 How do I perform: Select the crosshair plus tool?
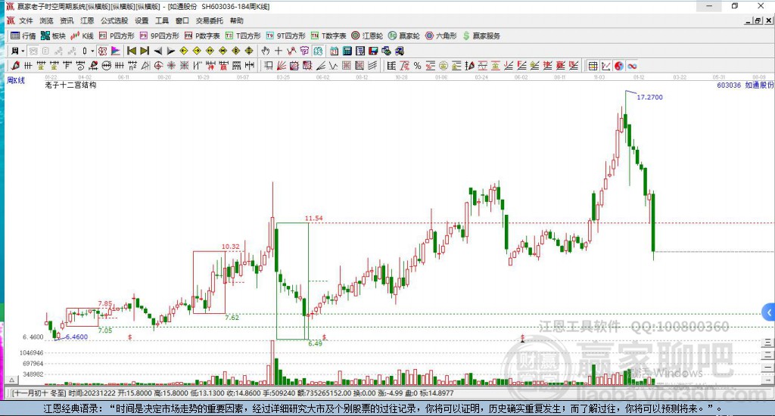pyautogui.click(x=279, y=51)
